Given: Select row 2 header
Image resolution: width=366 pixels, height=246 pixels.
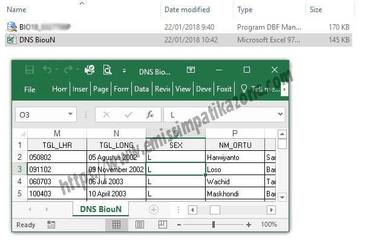Looking at the screenshot, I should click(19, 157).
